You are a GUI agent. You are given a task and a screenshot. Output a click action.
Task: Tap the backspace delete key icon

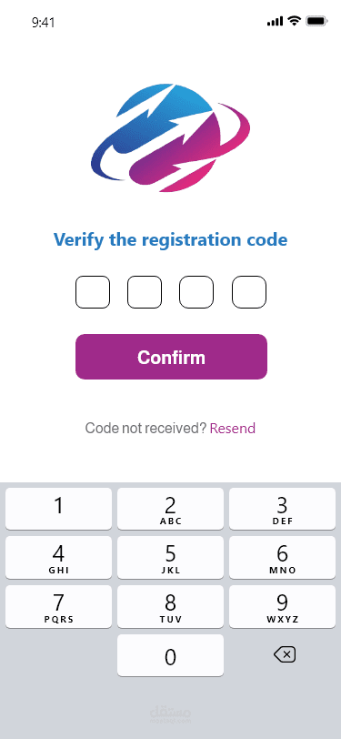coord(285,654)
